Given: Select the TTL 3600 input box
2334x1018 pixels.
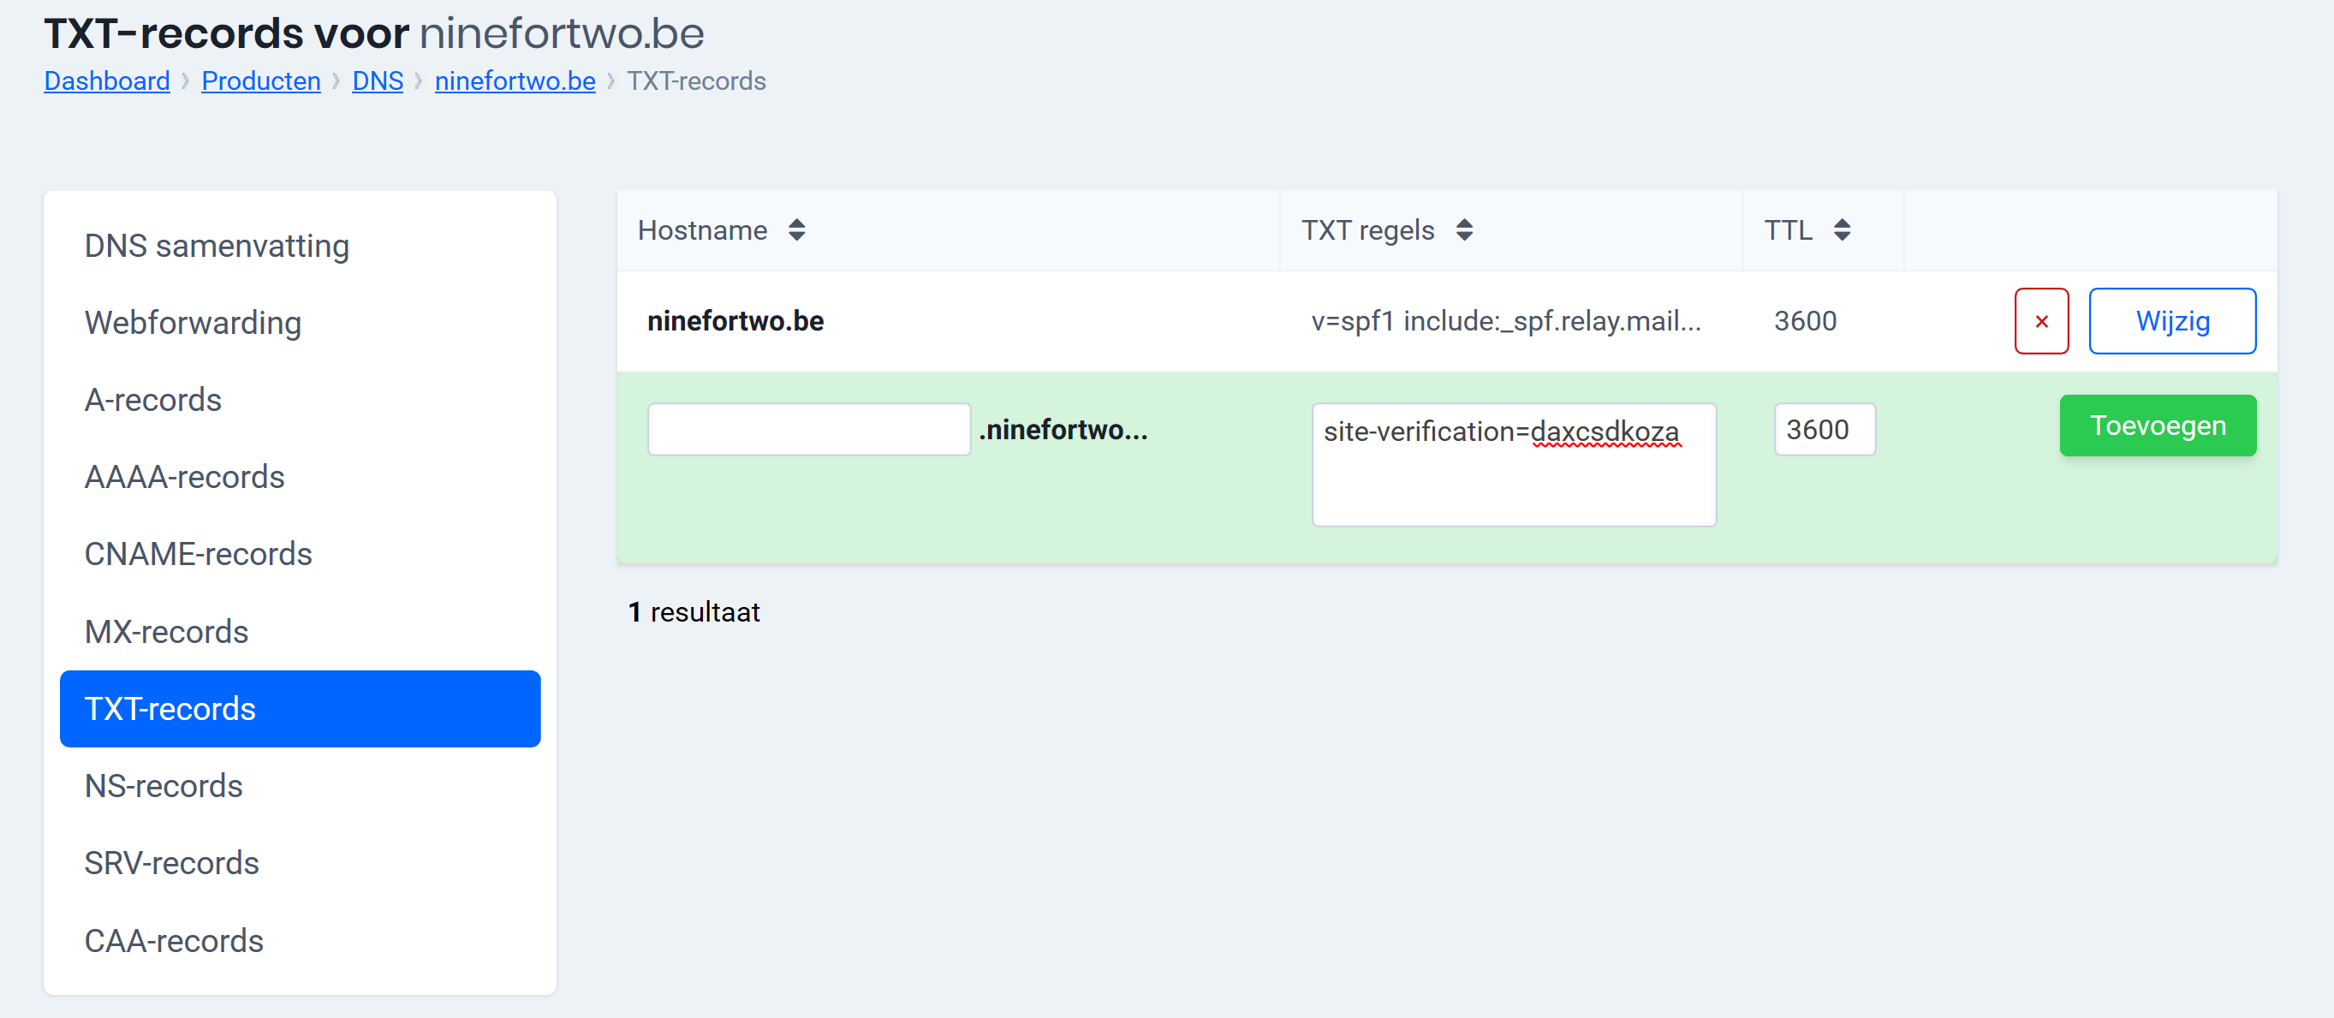Looking at the screenshot, I should tap(1823, 429).
